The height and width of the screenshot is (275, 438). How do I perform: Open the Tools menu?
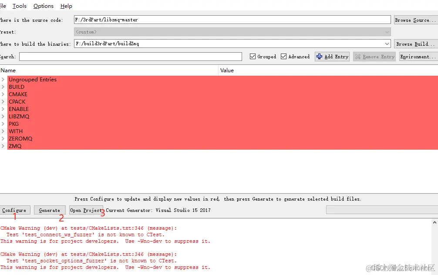19,6
